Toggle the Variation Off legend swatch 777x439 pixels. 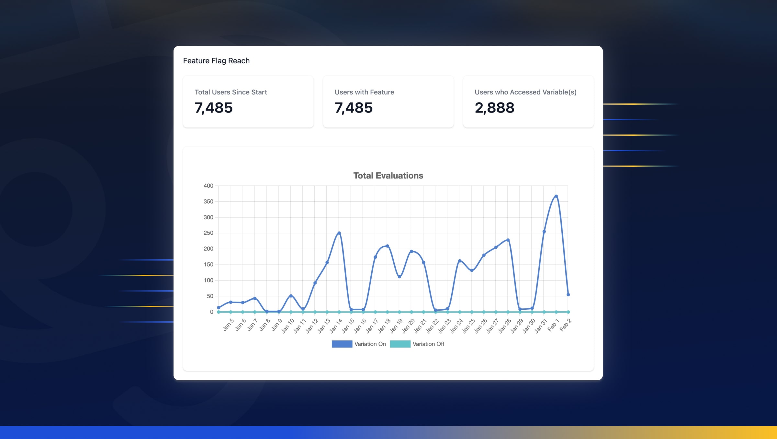tap(400, 344)
